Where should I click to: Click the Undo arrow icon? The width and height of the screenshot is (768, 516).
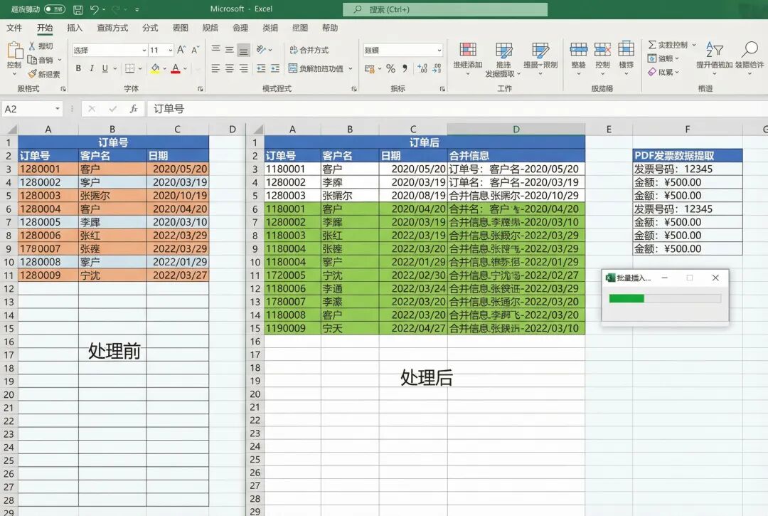coord(95,9)
